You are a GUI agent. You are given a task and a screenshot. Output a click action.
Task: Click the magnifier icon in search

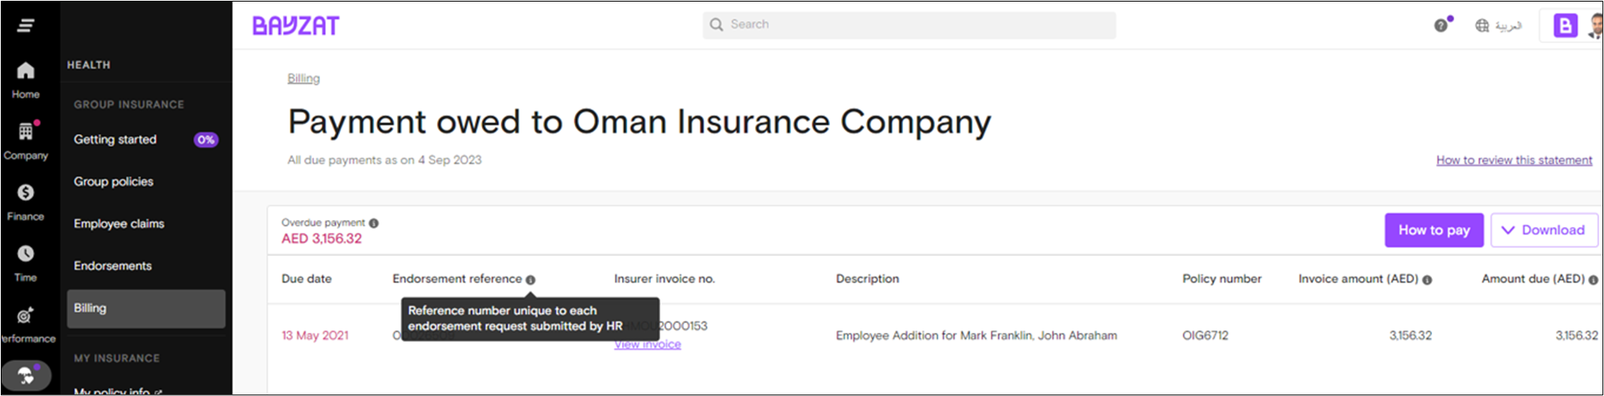(716, 25)
